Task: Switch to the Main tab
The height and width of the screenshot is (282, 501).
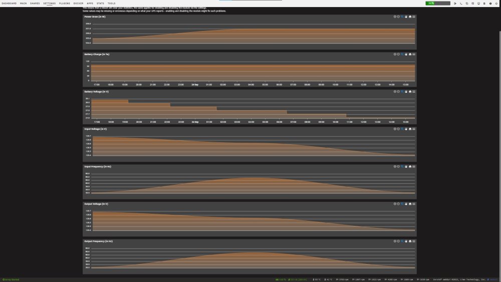Action: (24, 3)
